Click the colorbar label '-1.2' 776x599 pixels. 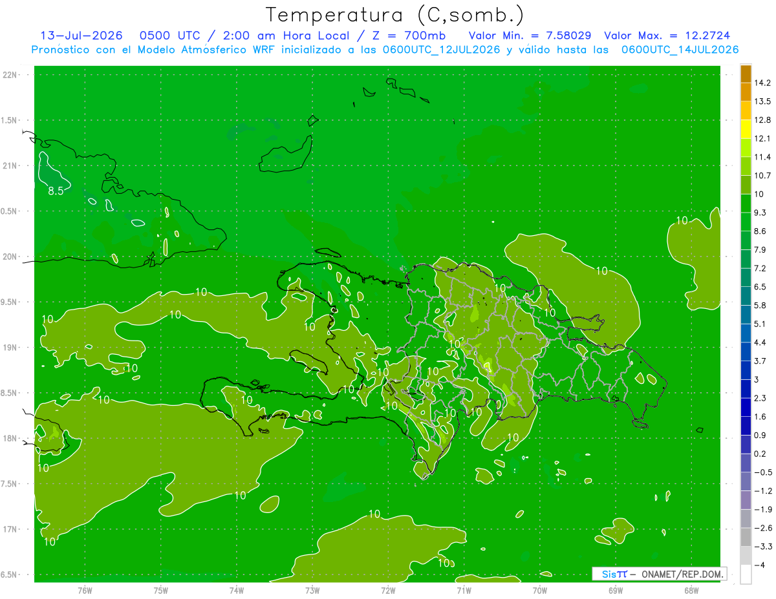(764, 491)
